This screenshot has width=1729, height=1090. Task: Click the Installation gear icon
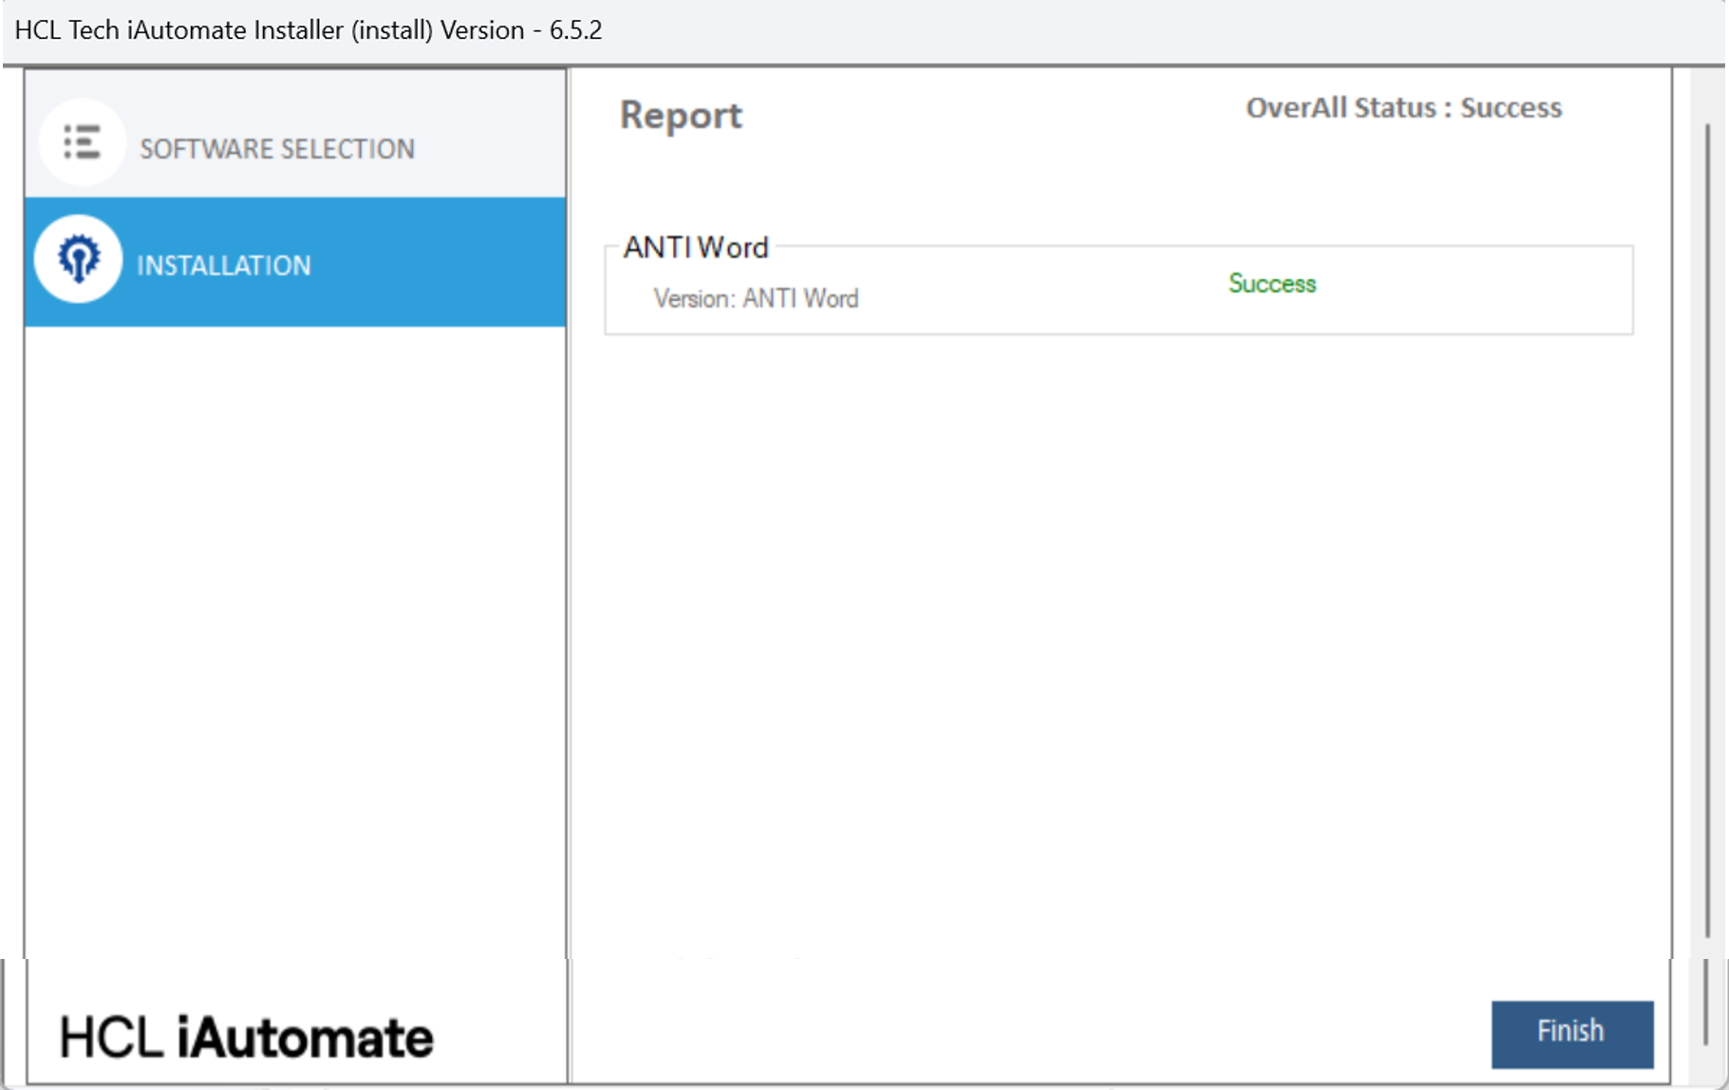click(x=78, y=259)
